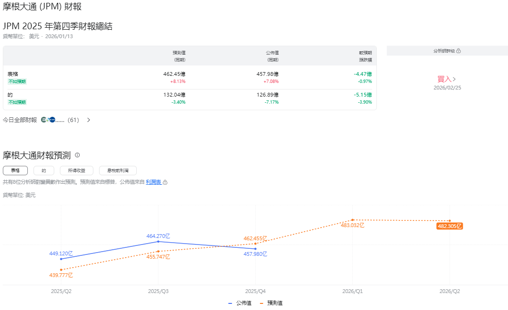The height and width of the screenshot is (310, 508).
Task: Open info tooltip beside 摩根大通財報預測 heading
Action: coord(77,155)
